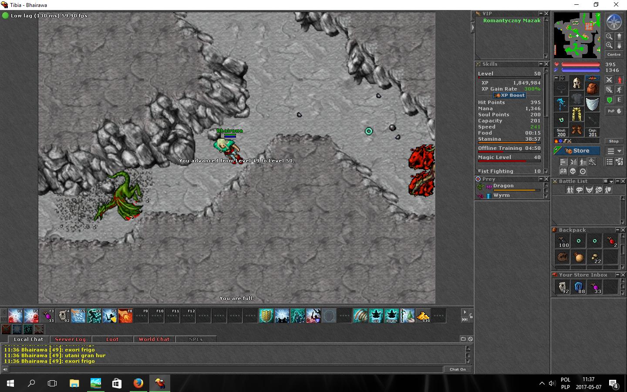Minimize Your Store Inbox panel
The image size is (627, 392).
pyautogui.click(x=617, y=275)
